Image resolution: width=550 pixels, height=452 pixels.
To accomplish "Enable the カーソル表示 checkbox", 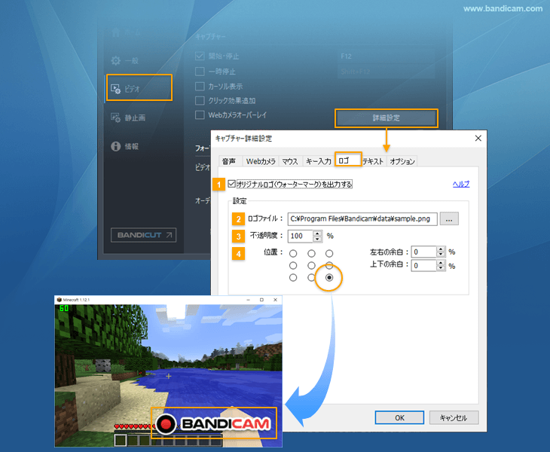I will [x=200, y=87].
